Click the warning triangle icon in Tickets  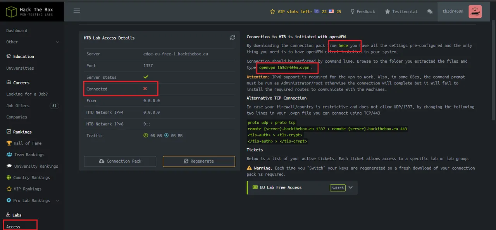tap(249, 168)
